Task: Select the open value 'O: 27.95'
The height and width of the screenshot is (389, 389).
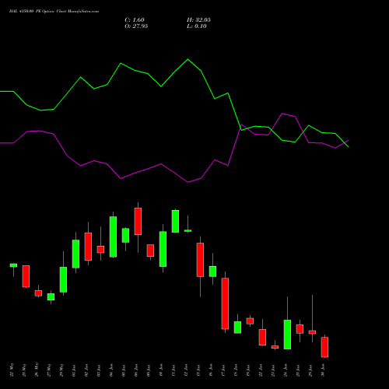Action: 136,26
